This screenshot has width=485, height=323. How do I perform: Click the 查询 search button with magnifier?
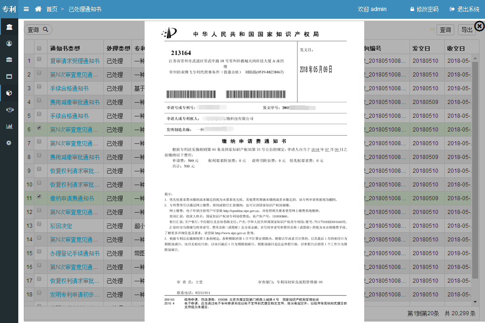(38, 29)
